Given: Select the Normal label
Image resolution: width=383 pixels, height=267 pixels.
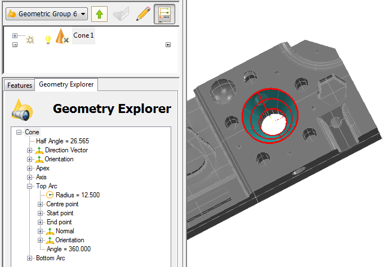Looking at the screenshot, I should click(x=65, y=231).
